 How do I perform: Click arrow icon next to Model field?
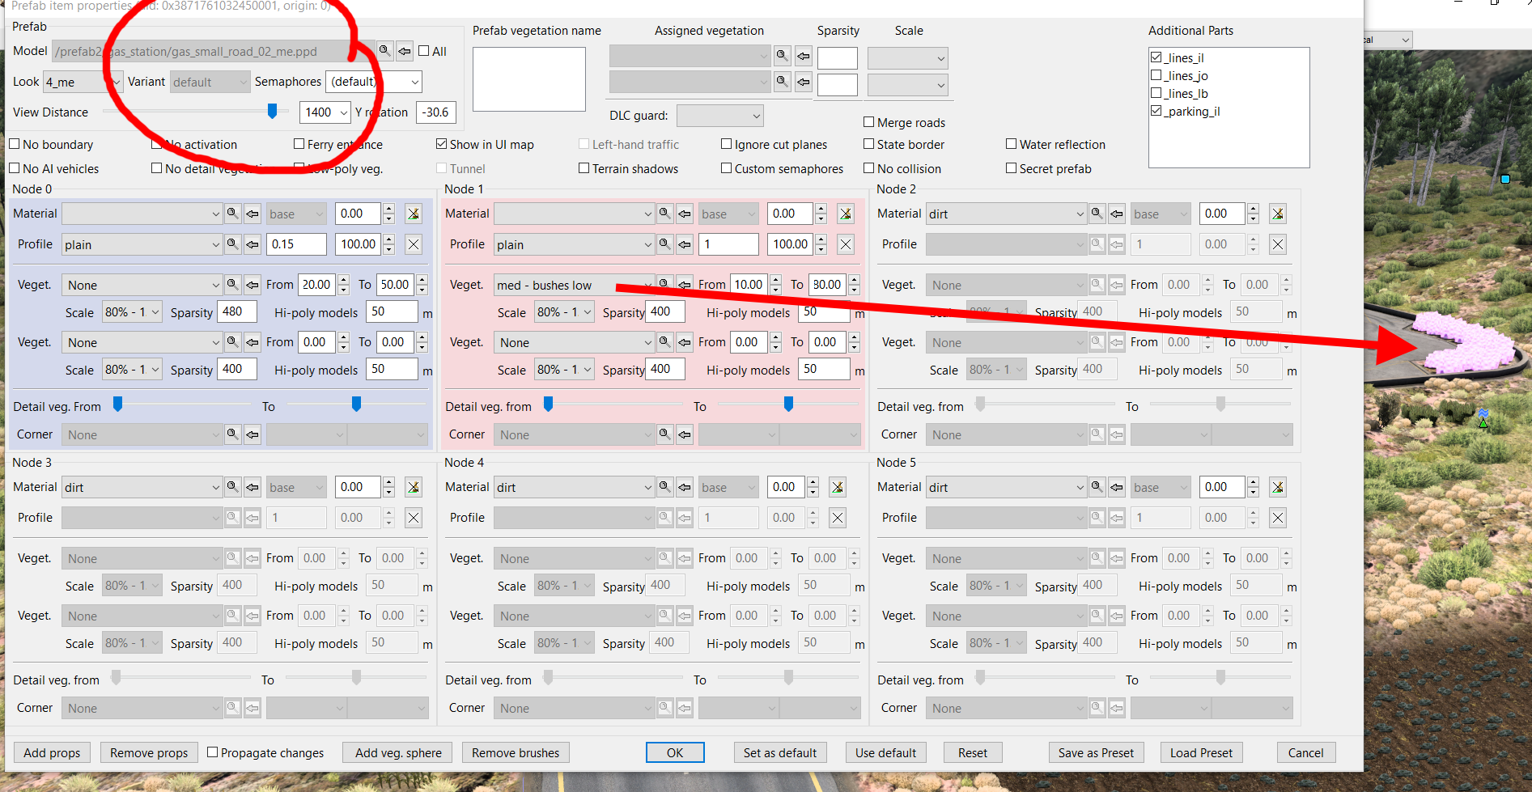(405, 51)
